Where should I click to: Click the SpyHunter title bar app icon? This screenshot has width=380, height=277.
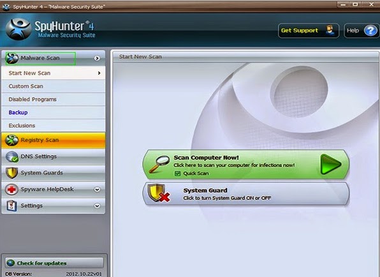(x=6, y=7)
